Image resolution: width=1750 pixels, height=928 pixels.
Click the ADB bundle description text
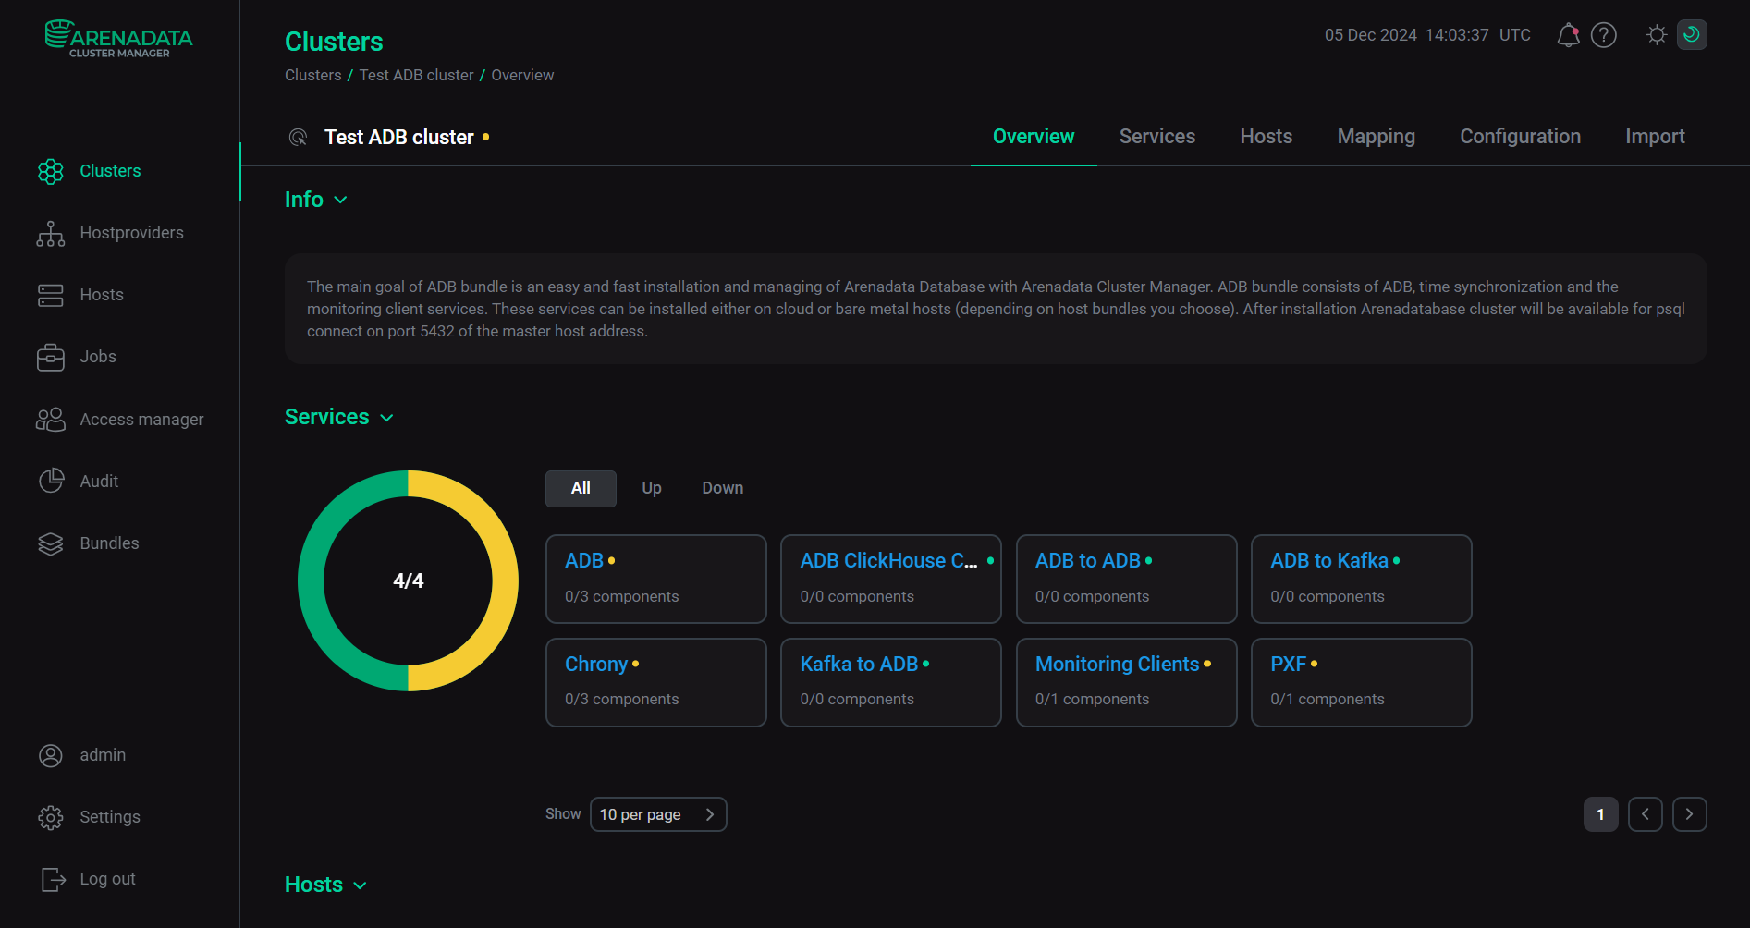(996, 309)
